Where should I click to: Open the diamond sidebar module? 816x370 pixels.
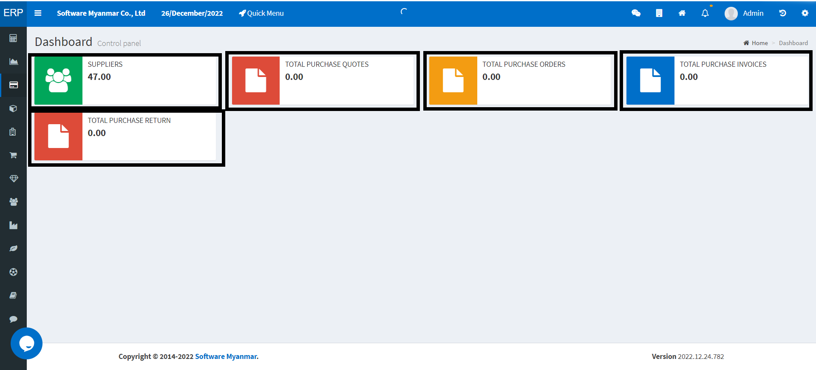pyautogui.click(x=13, y=179)
